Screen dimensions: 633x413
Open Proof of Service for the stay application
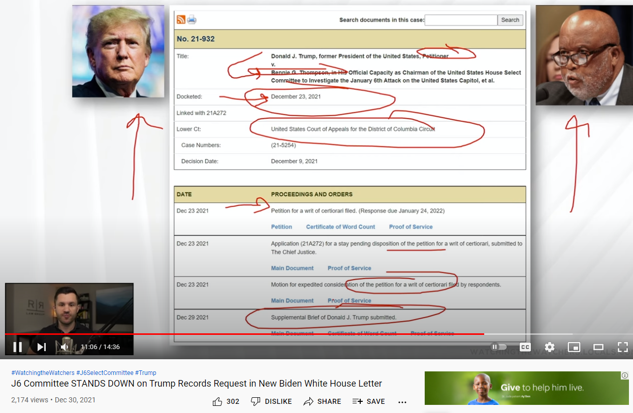click(x=350, y=268)
